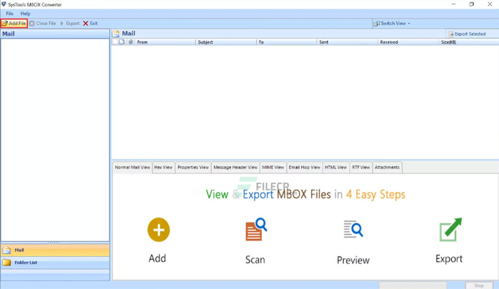The height and width of the screenshot is (289, 499).
Task: Open the Message Header View tab
Action: [235, 167]
